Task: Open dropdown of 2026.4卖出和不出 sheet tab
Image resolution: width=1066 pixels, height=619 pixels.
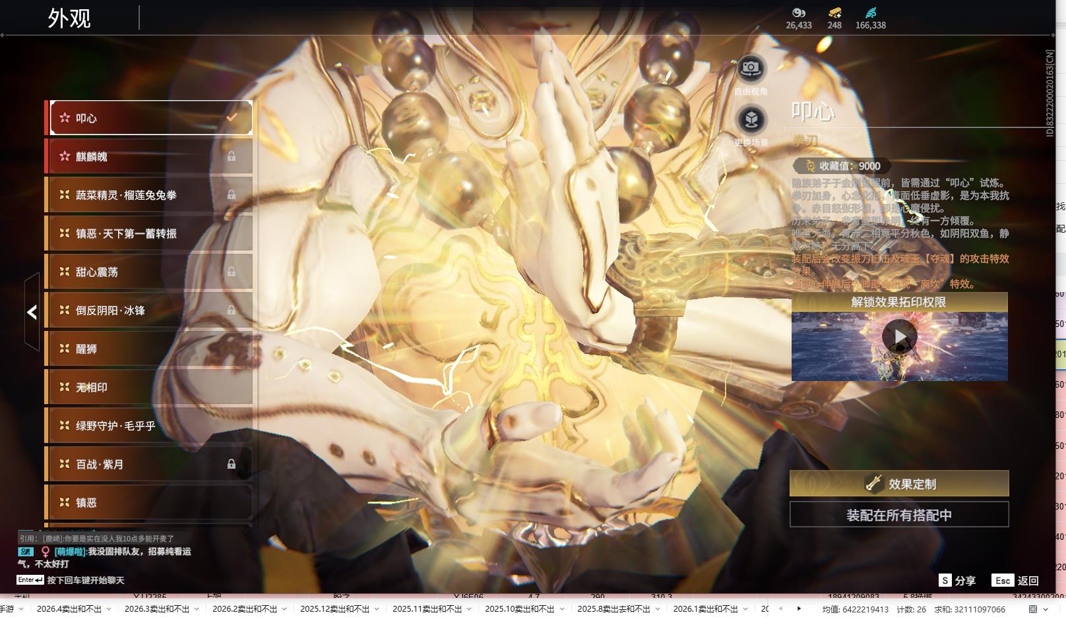Action: point(108,609)
